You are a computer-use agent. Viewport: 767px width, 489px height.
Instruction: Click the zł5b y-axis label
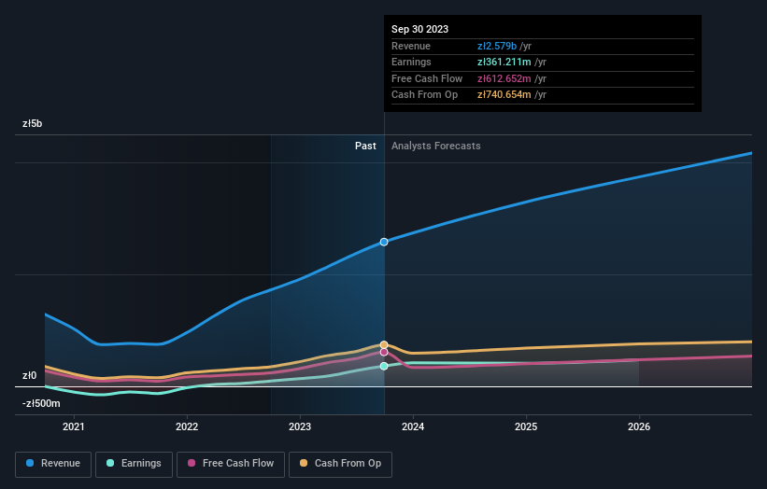33,123
